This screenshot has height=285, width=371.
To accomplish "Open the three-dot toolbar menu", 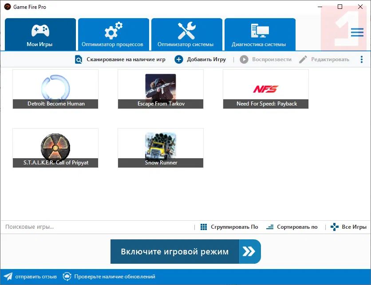I will [x=362, y=59].
